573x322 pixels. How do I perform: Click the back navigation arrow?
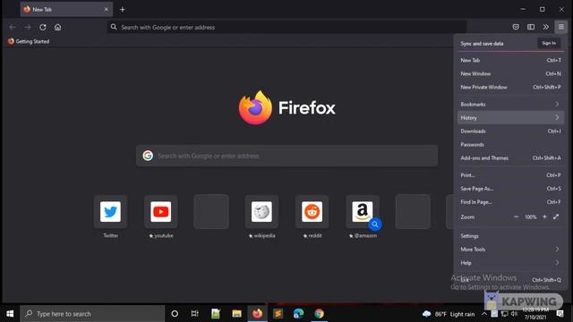tap(13, 27)
